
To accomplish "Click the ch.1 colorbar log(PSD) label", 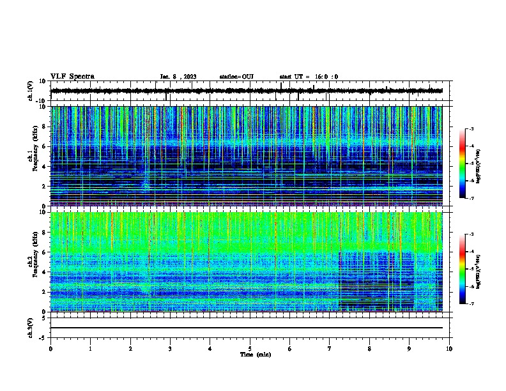I will click(x=479, y=166).
